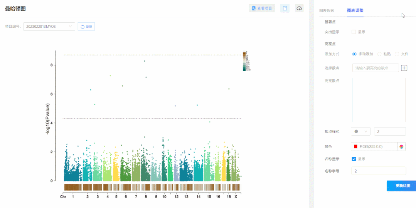Viewport: 416px width, 208px height.
Task: Click the 查看项目 button
Action: pyautogui.click(x=262, y=8)
